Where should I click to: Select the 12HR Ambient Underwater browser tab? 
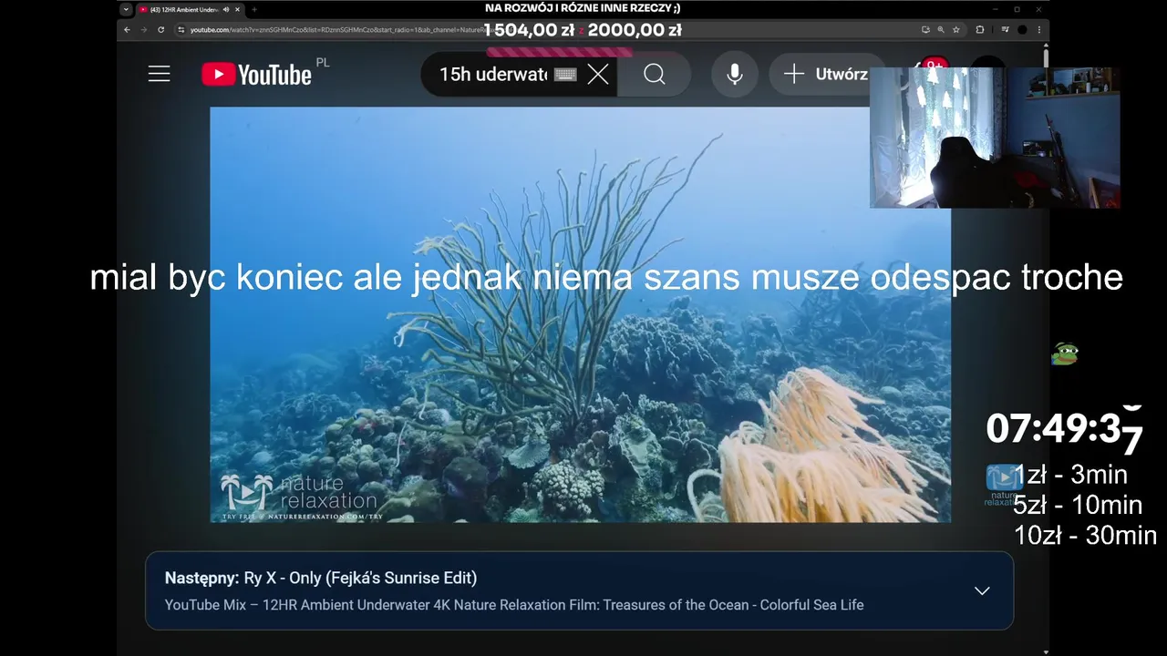click(x=190, y=9)
